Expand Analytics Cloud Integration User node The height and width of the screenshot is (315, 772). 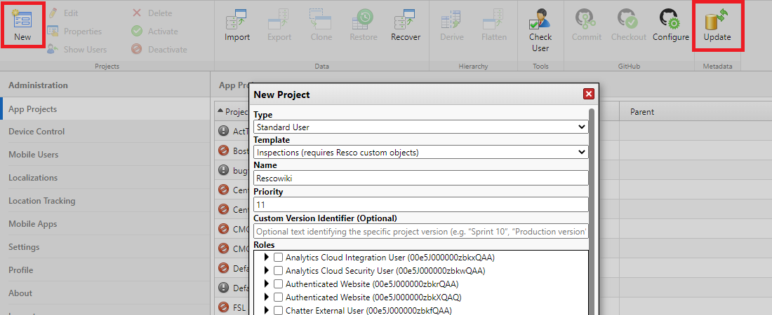(267, 257)
